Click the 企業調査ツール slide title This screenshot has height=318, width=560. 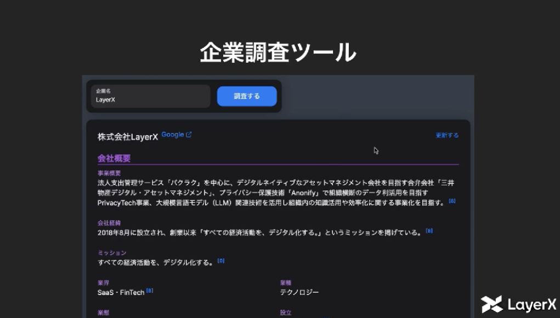click(x=278, y=52)
